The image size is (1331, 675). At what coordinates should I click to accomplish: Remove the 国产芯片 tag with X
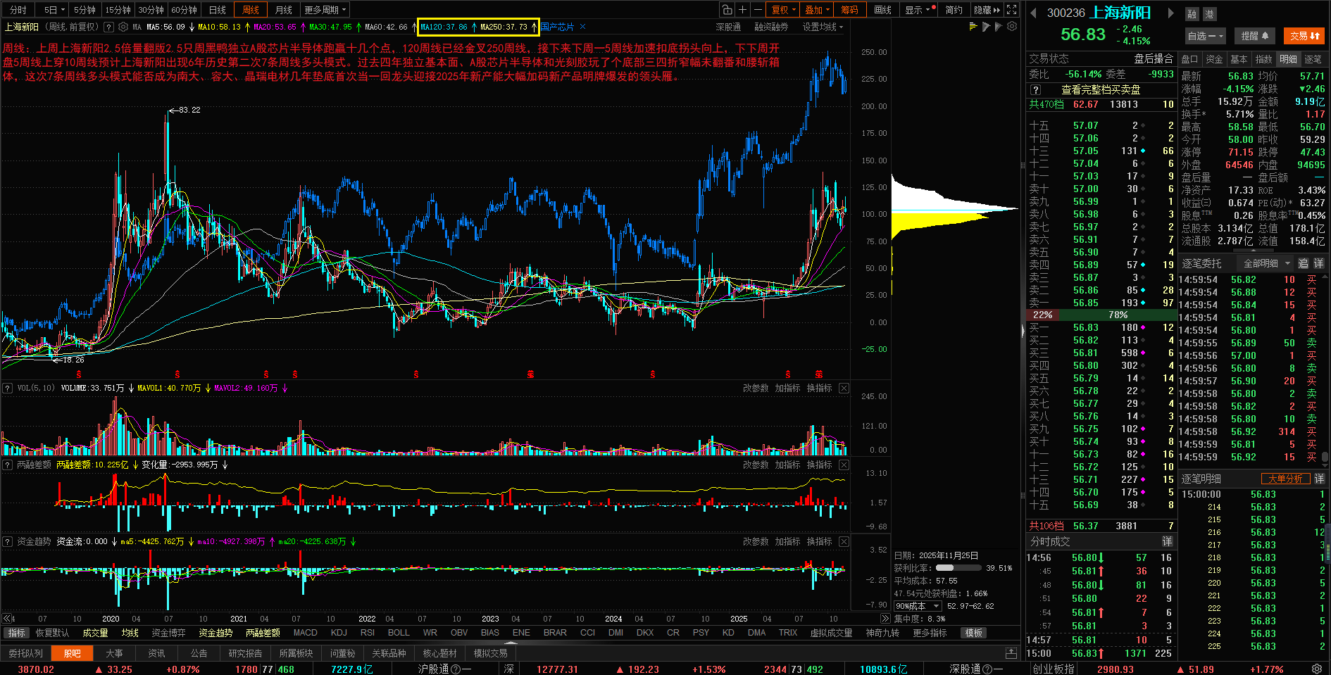pyautogui.click(x=582, y=27)
